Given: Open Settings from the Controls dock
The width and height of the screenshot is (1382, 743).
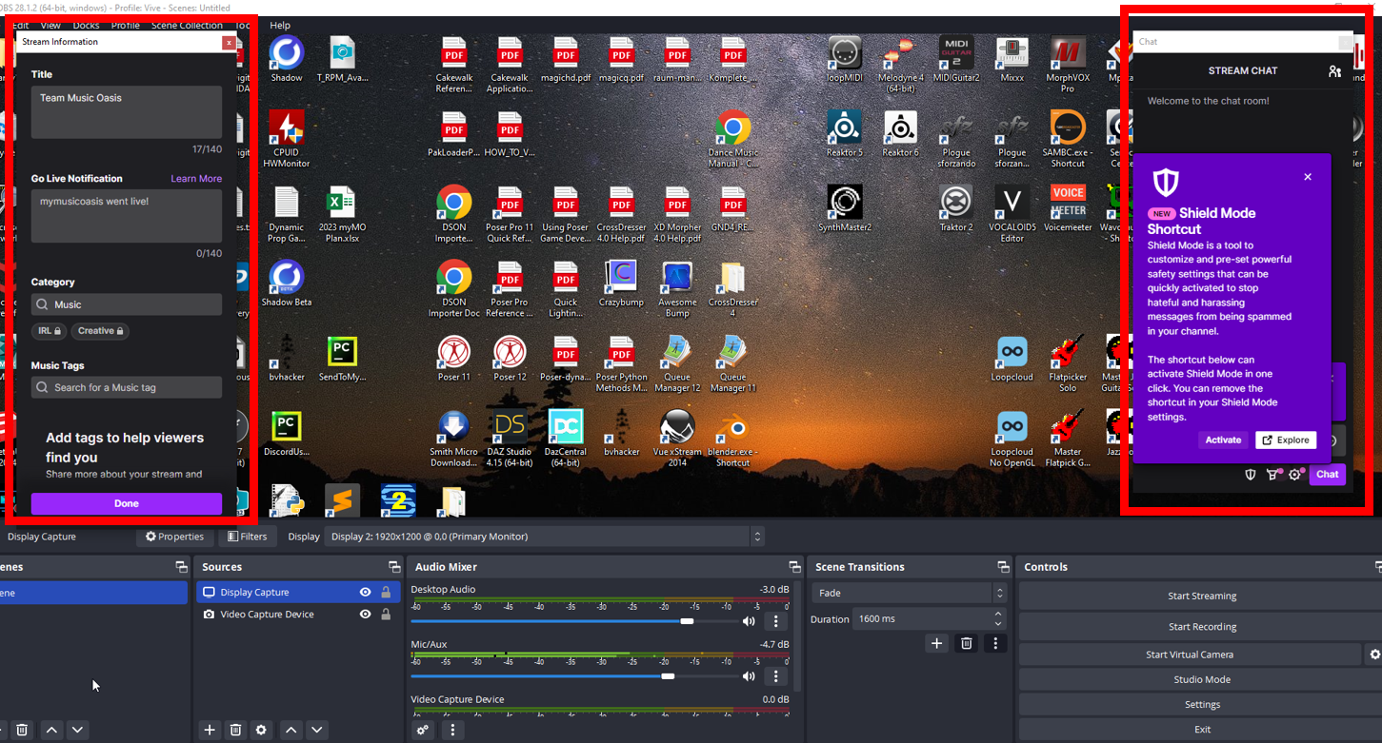Looking at the screenshot, I should point(1202,705).
